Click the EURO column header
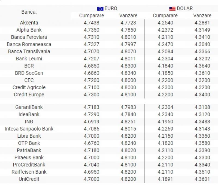The width and height of the screenshot is (218, 188). coord(111,8)
